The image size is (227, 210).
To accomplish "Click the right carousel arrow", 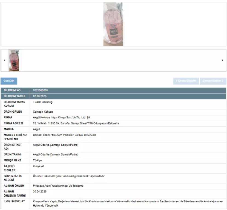I will [x=222, y=60].
